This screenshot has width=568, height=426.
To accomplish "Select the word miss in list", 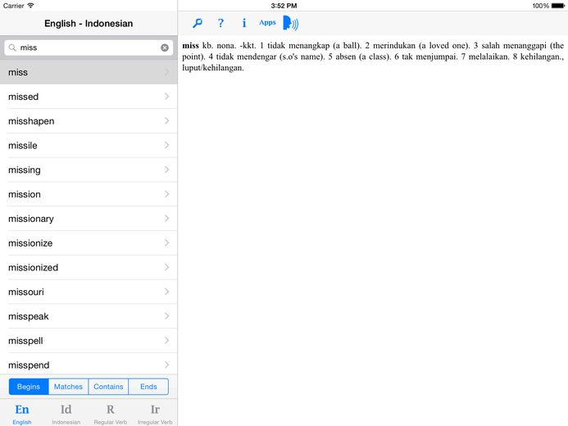I will tap(89, 72).
